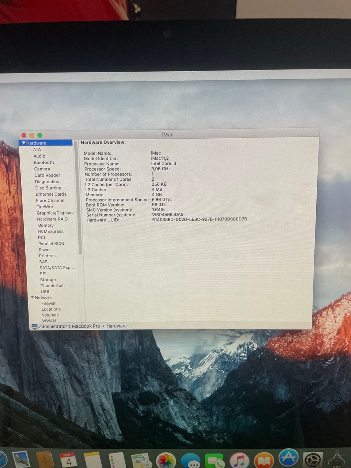Click the computer icon in path bar
351x468 pixels.
[35, 326]
